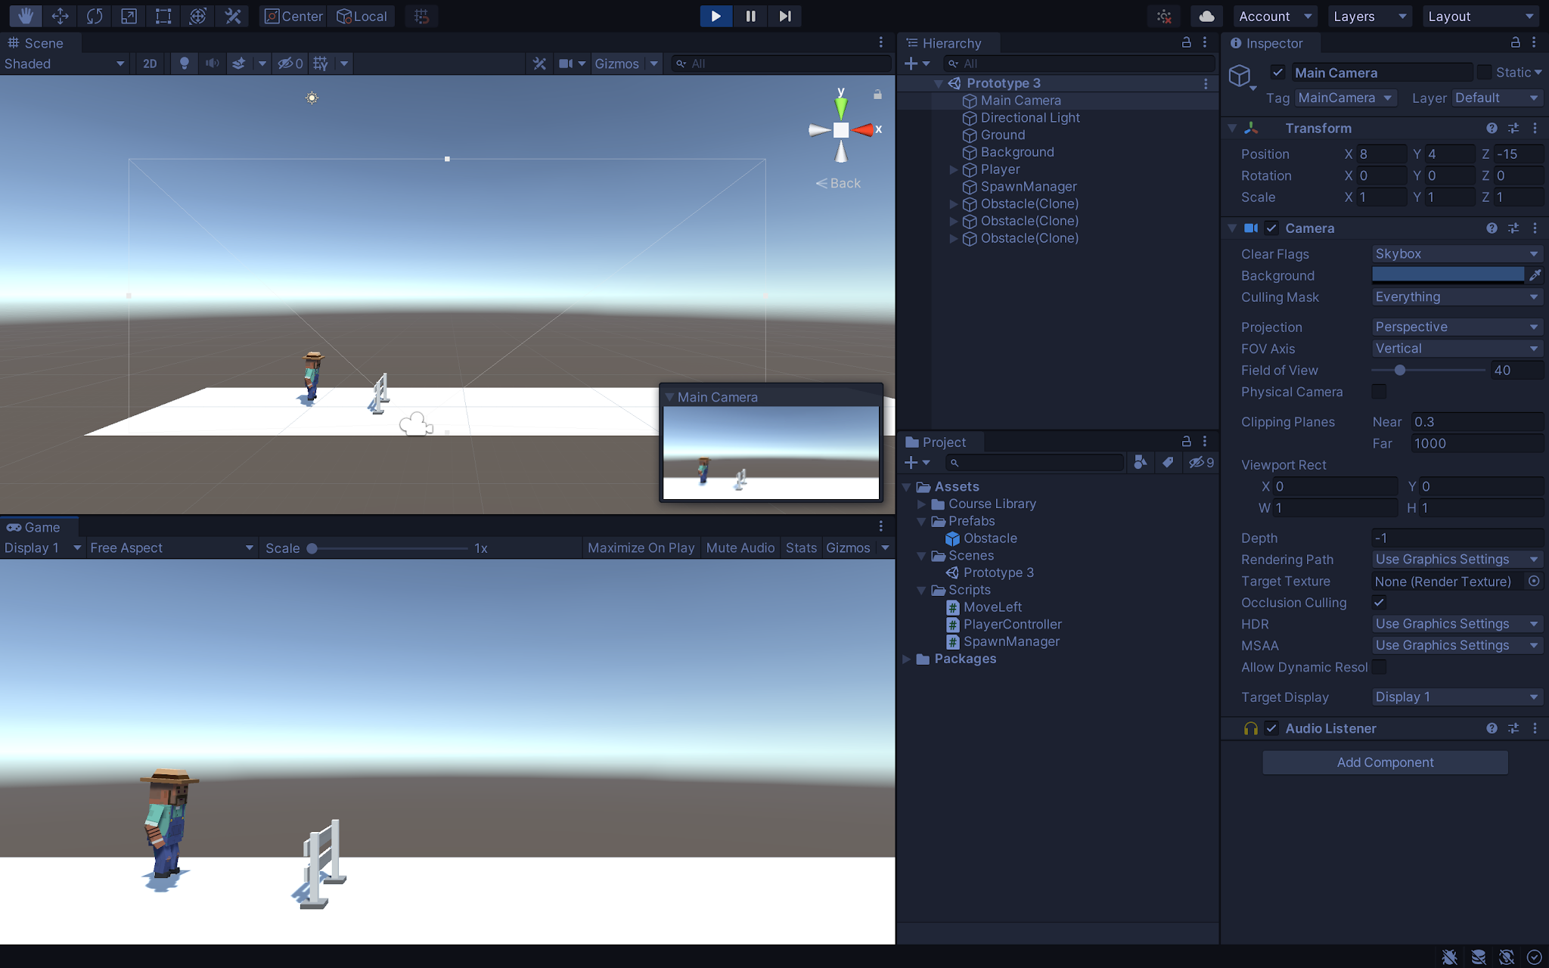Toggle hidden objects visibility in Scene
Viewport: 1549px width, 968px height.
click(290, 64)
